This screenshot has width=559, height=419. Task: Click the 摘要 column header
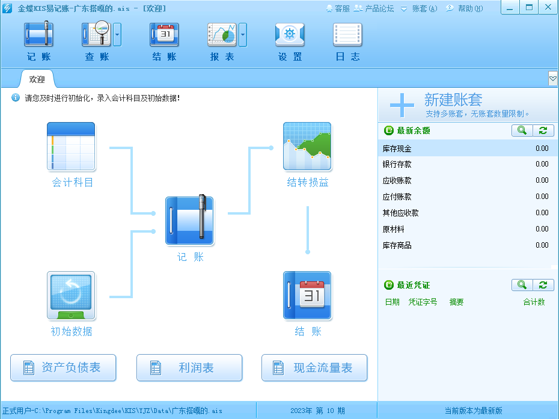point(456,302)
